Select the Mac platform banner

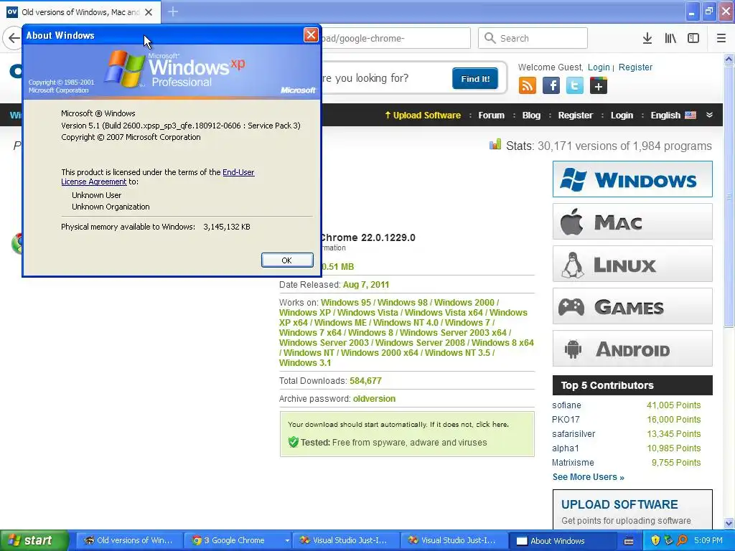click(x=632, y=221)
